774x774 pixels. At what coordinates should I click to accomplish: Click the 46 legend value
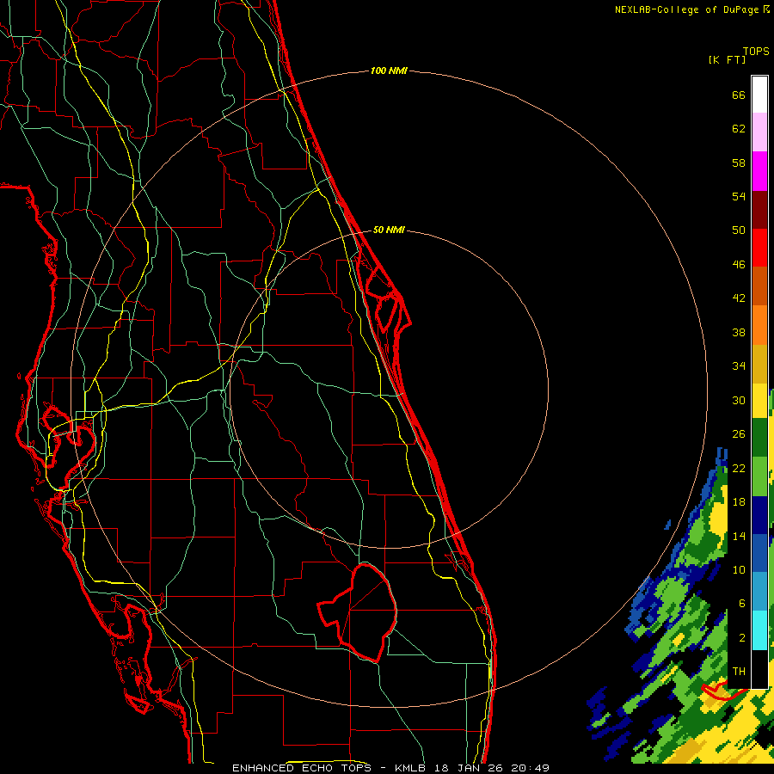coord(739,265)
